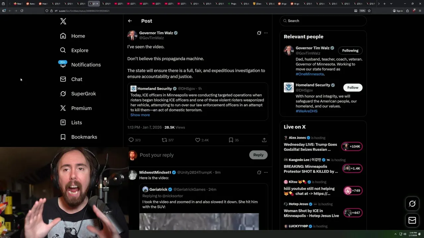The image size is (424, 238).
Task: Follow Homeland Security
Action: point(353,88)
